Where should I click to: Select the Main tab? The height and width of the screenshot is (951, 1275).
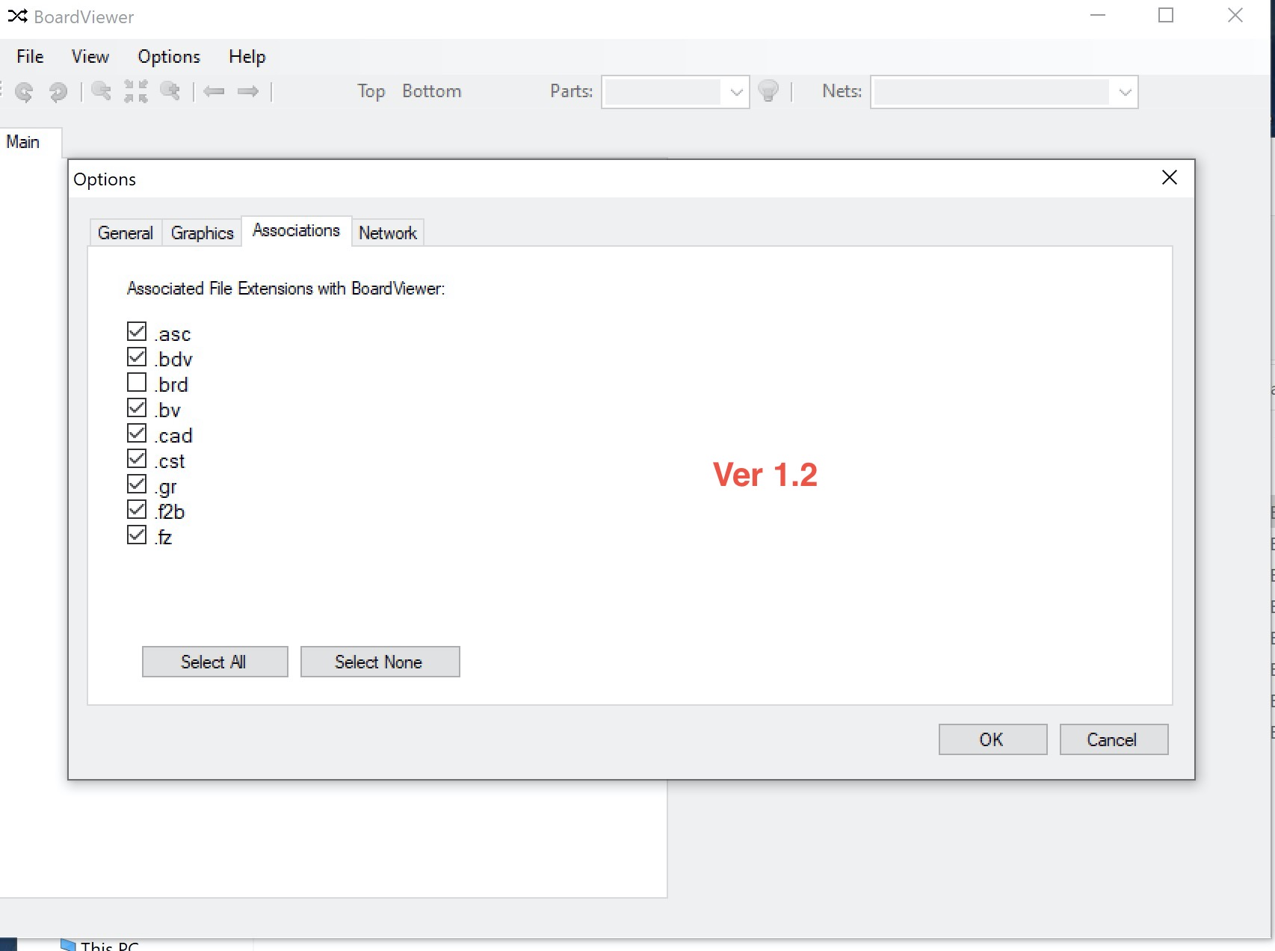click(23, 142)
